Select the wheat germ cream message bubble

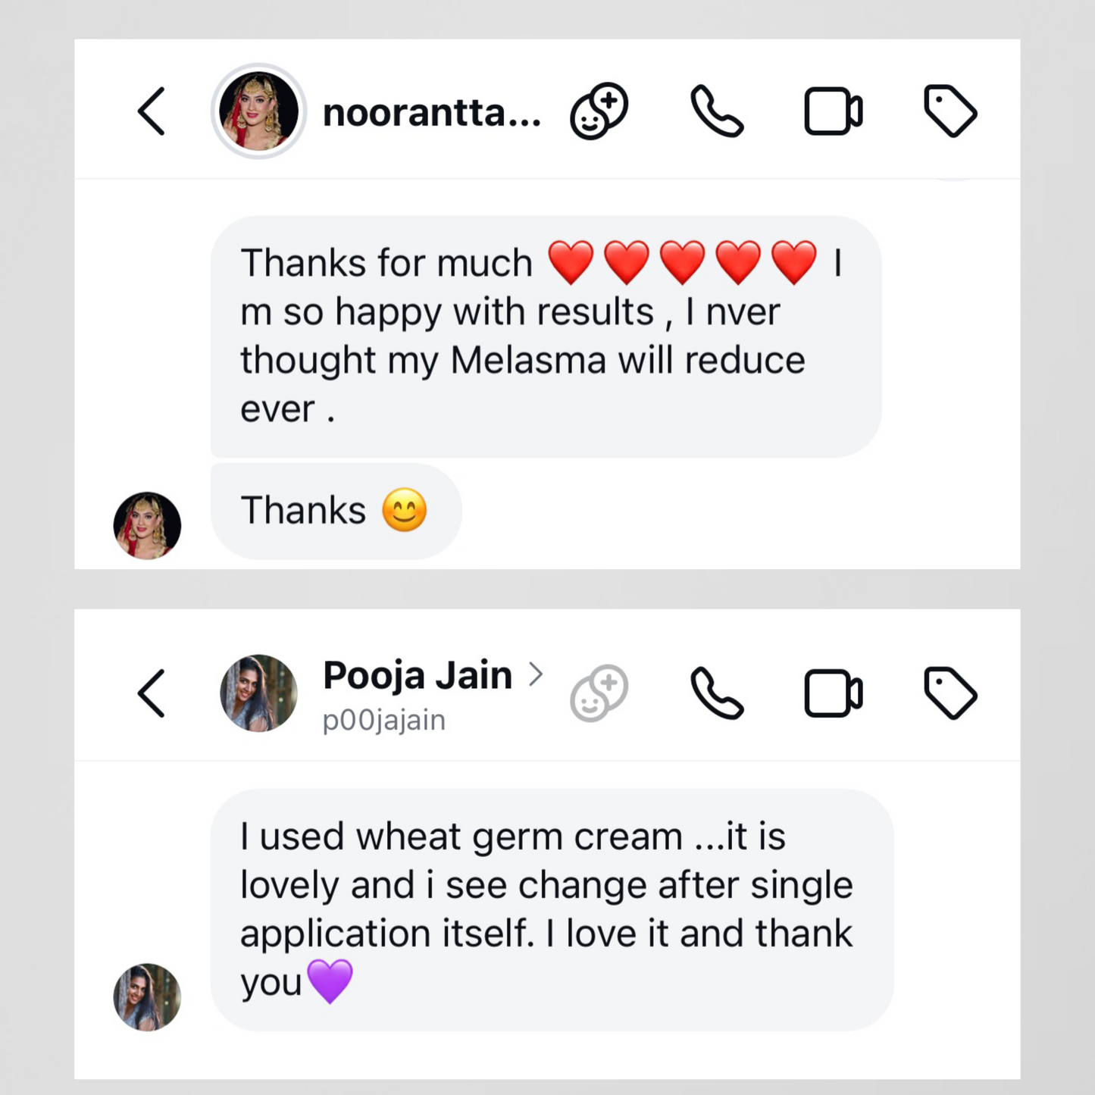pos(546,908)
